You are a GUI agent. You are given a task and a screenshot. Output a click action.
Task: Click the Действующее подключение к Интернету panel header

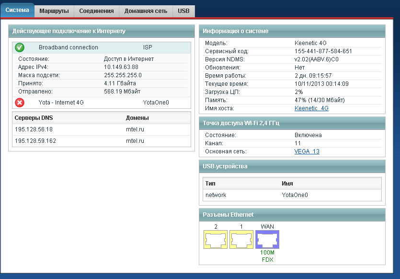coord(102,31)
